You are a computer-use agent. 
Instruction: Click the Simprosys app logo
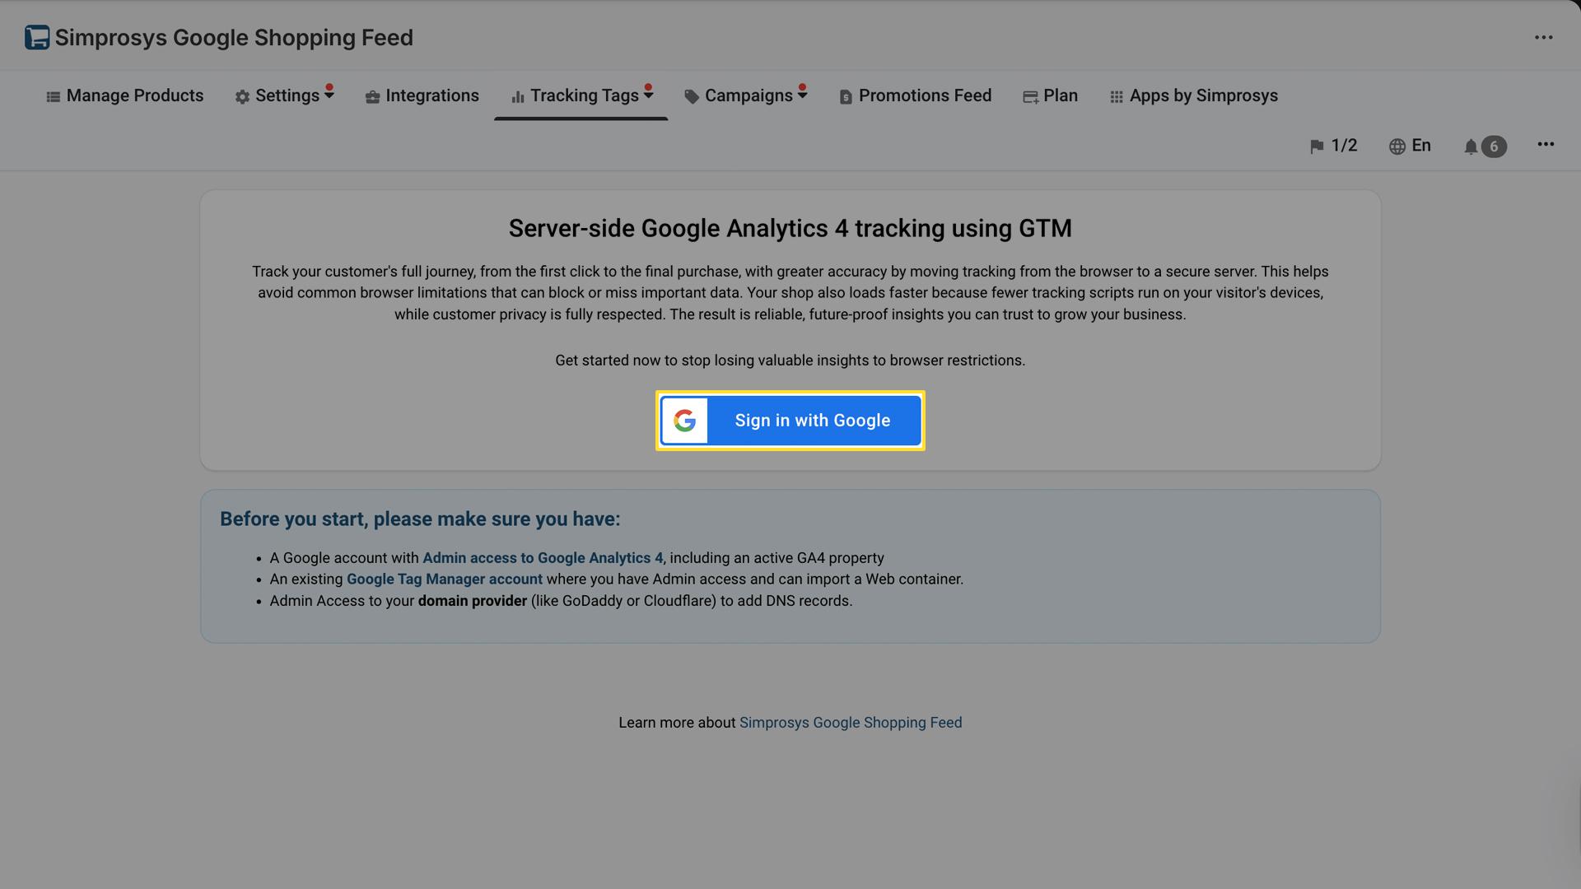[35, 36]
